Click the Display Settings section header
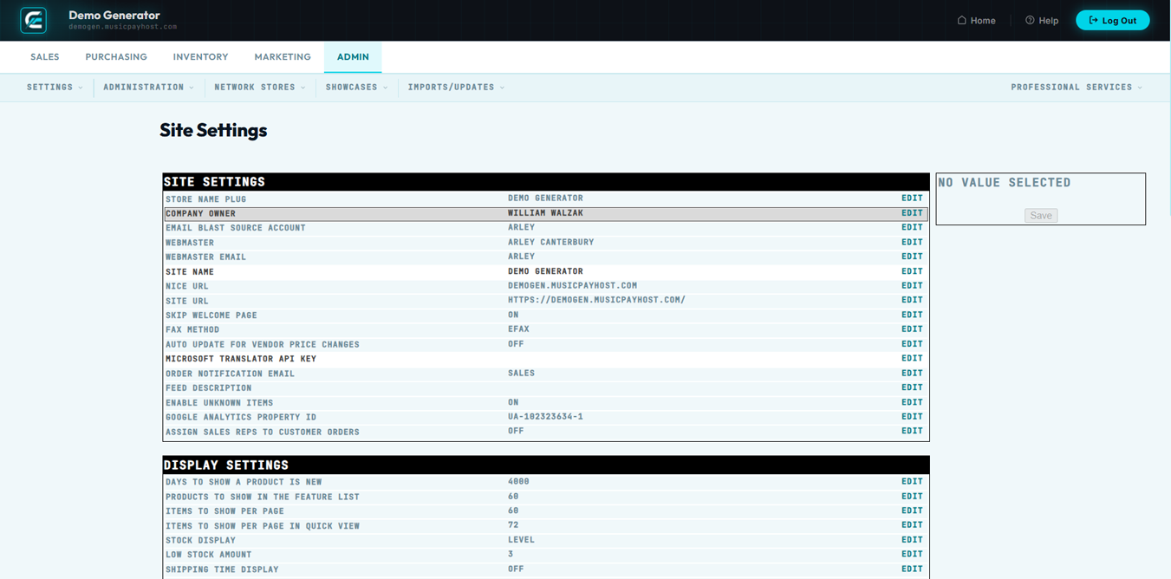This screenshot has height=579, width=1171. [226, 465]
